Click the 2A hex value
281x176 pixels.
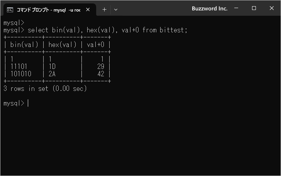[52, 74]
